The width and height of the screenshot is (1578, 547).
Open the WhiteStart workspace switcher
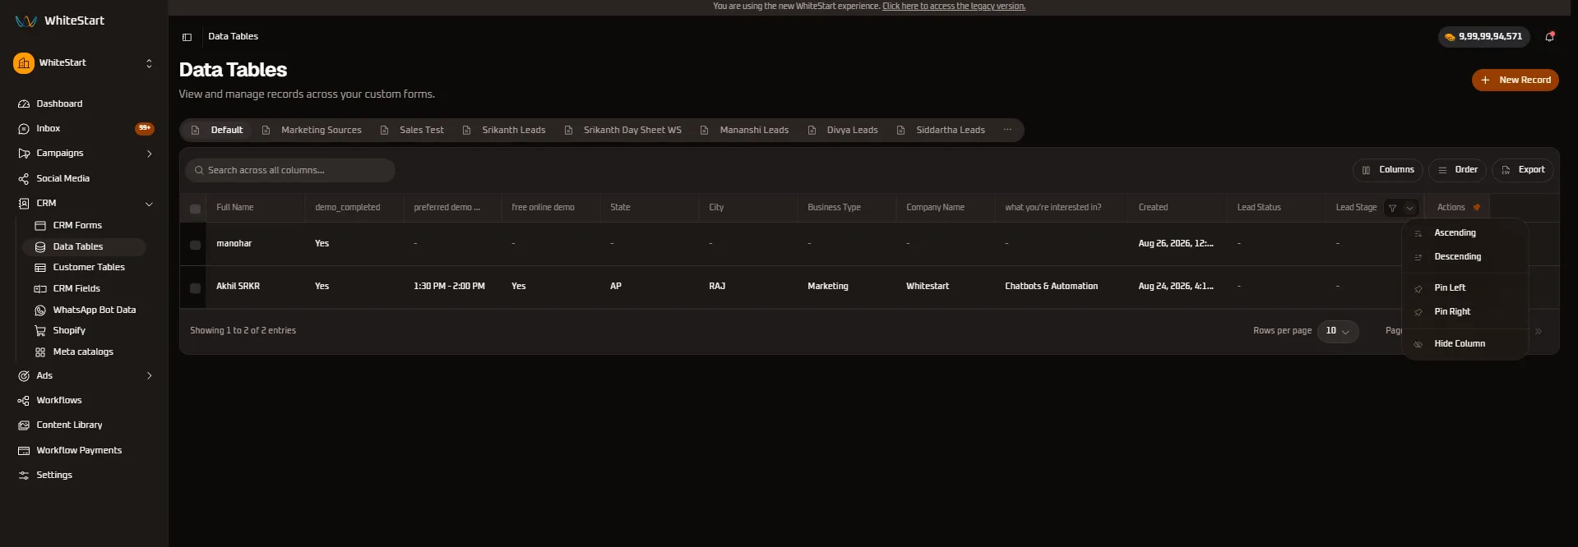tap(84, 63)
